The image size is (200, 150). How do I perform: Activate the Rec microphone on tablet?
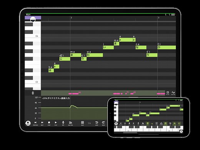pyautogui.click(x=63, y=123)
